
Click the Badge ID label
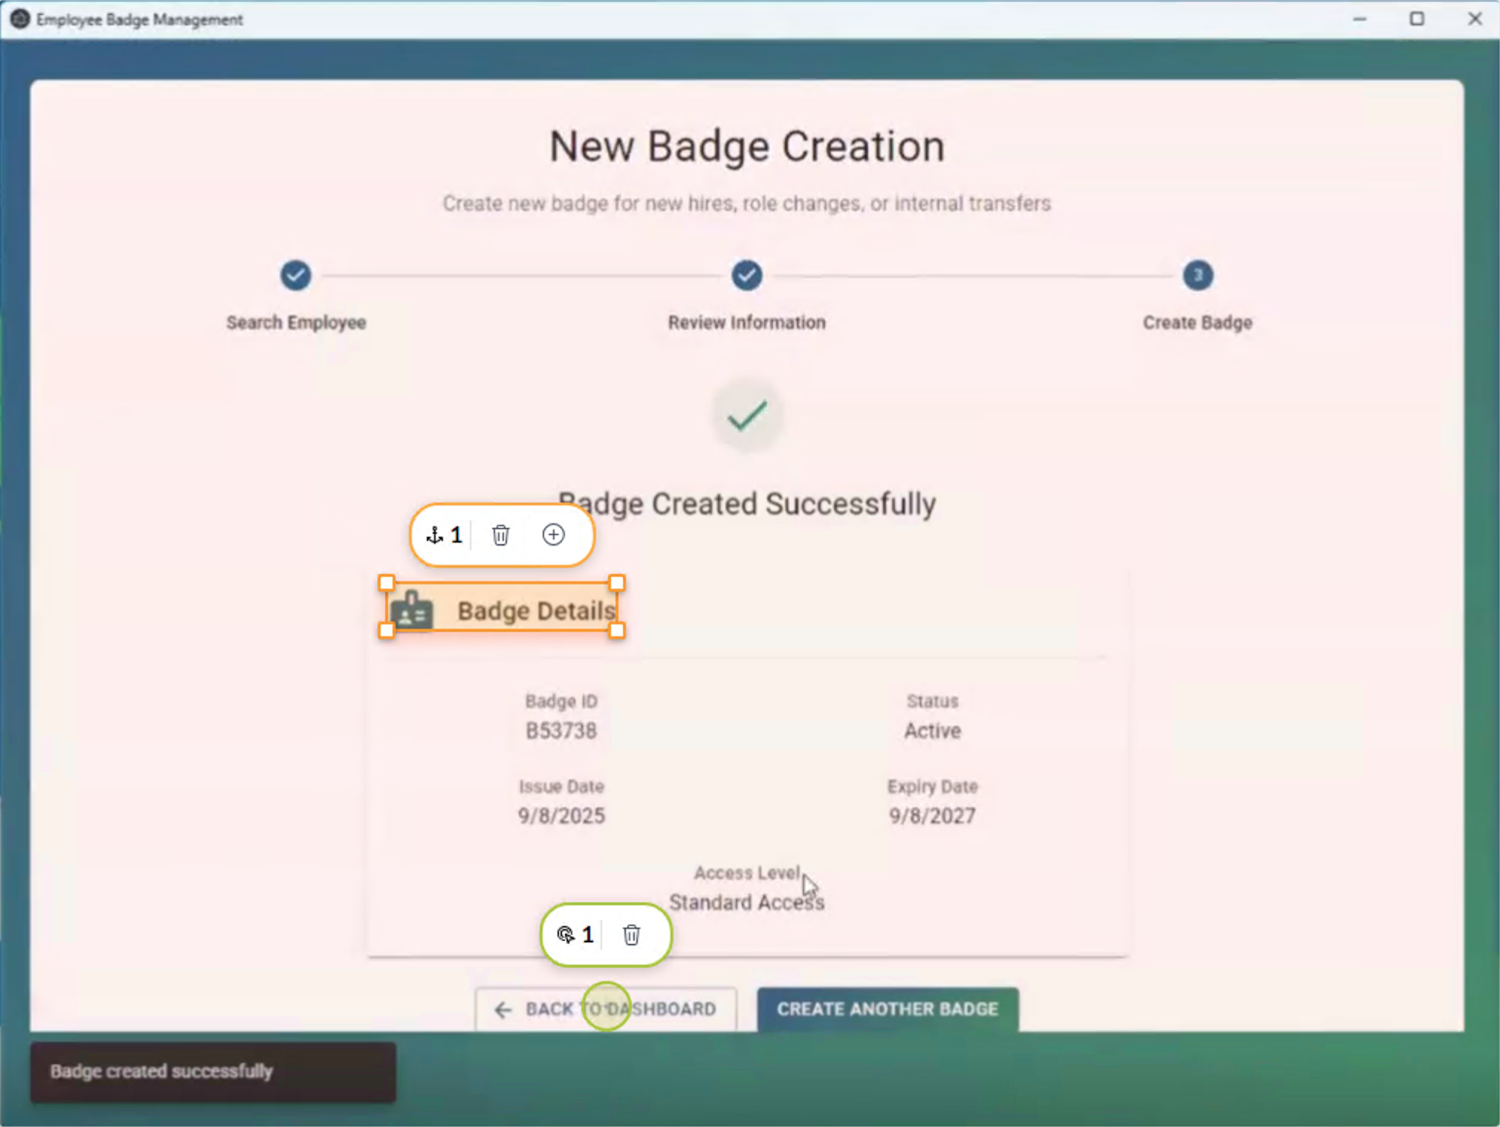561,701
